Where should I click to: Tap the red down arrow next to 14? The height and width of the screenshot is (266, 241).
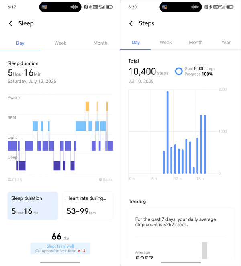(x=79, y=251)
